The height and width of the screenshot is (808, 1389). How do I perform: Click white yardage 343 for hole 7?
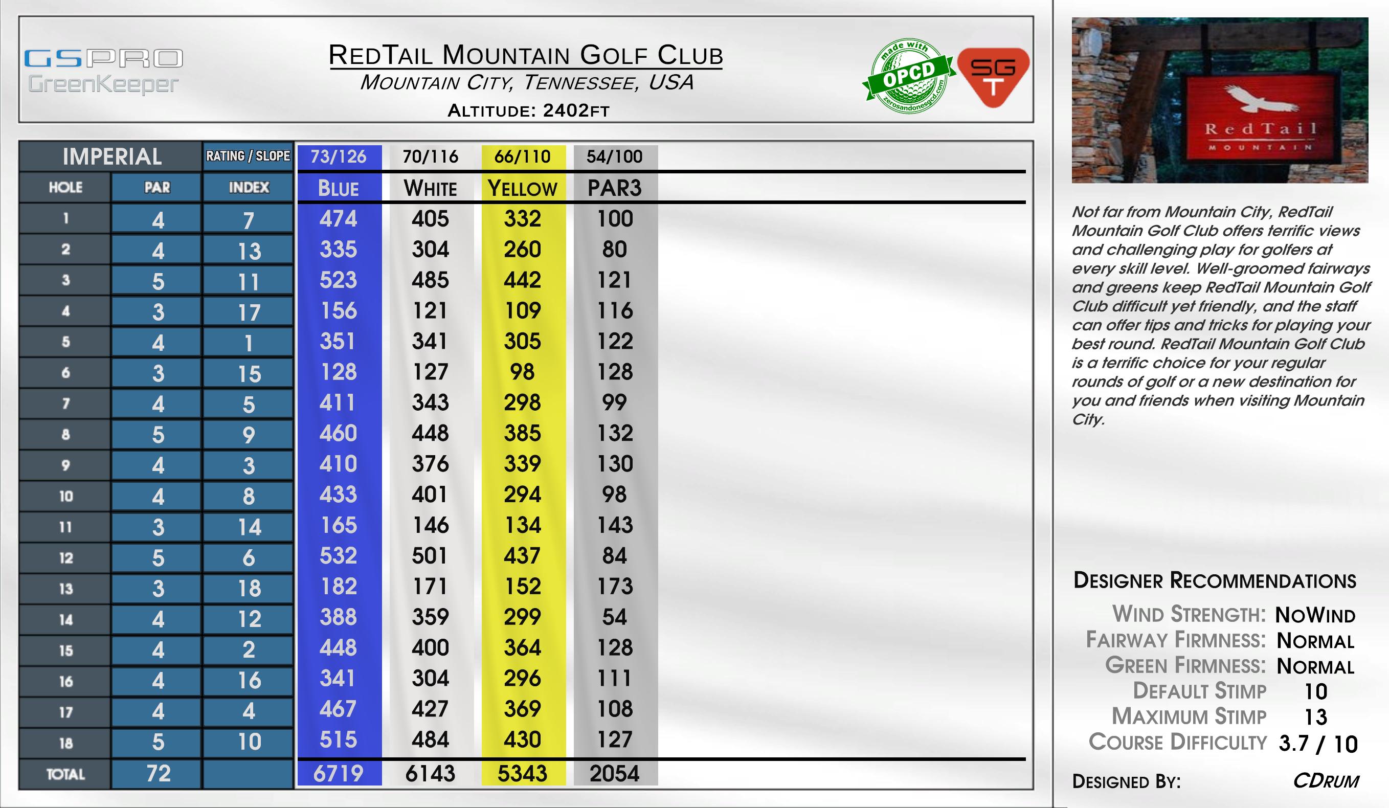(431, 402)
